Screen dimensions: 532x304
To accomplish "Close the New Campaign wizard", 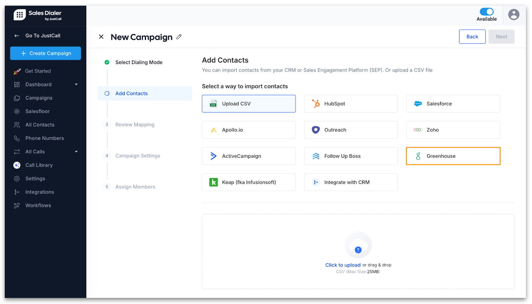I will coord(101,37).
